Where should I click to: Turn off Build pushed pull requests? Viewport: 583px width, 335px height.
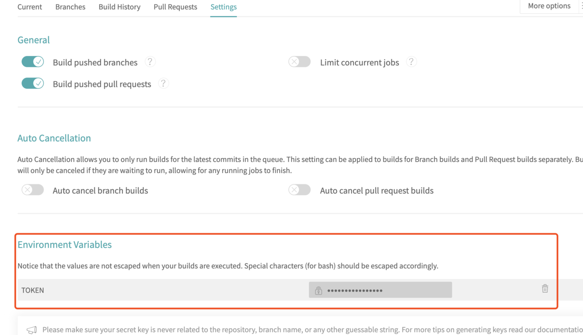pos(33,83)
